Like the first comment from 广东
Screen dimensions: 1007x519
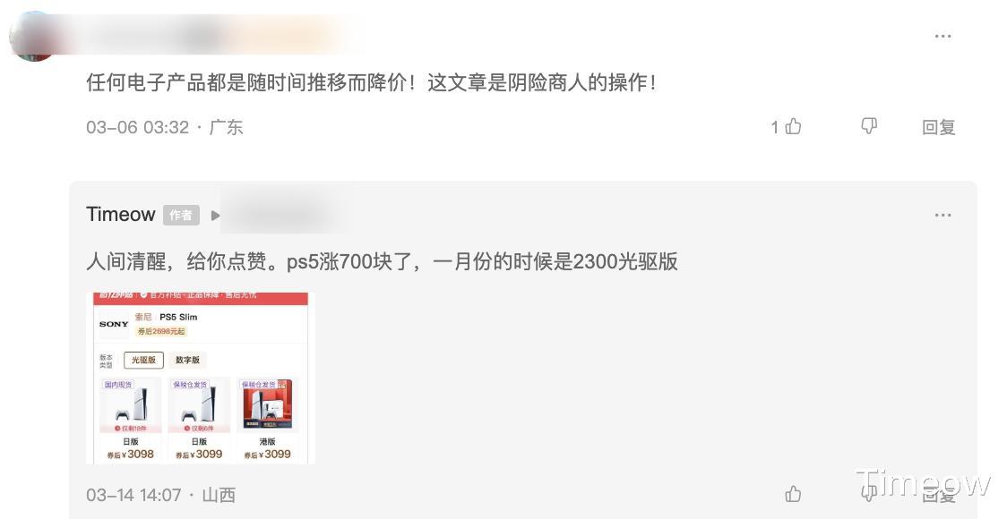(793, 126)
